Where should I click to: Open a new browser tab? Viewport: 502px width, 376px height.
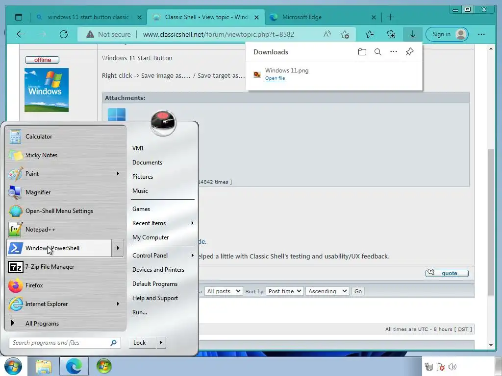[x=390, y=17]
